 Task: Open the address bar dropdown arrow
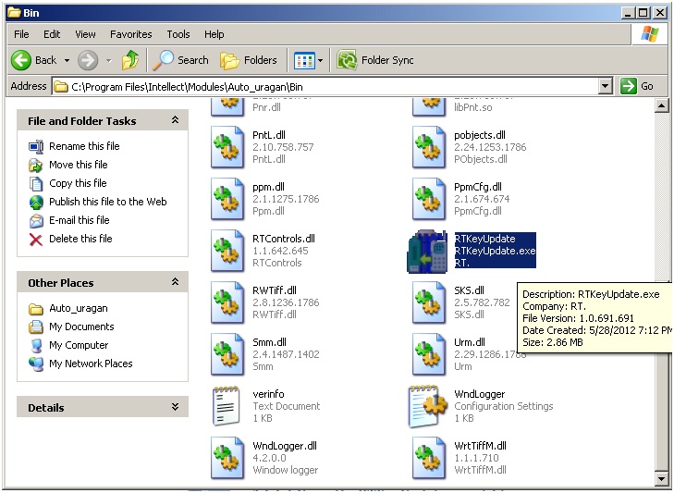click(x=605, y=86)
